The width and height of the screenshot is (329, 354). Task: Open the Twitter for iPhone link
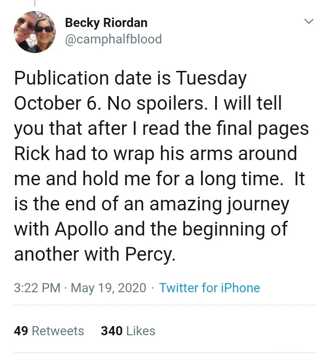point(209,288)
